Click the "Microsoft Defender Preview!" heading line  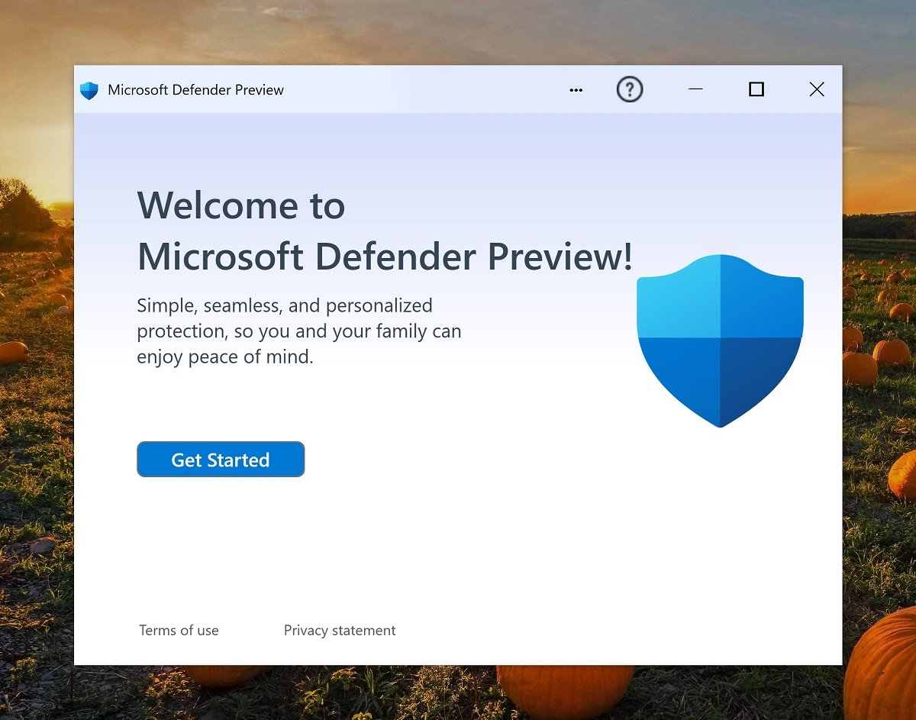pos(385,257)
